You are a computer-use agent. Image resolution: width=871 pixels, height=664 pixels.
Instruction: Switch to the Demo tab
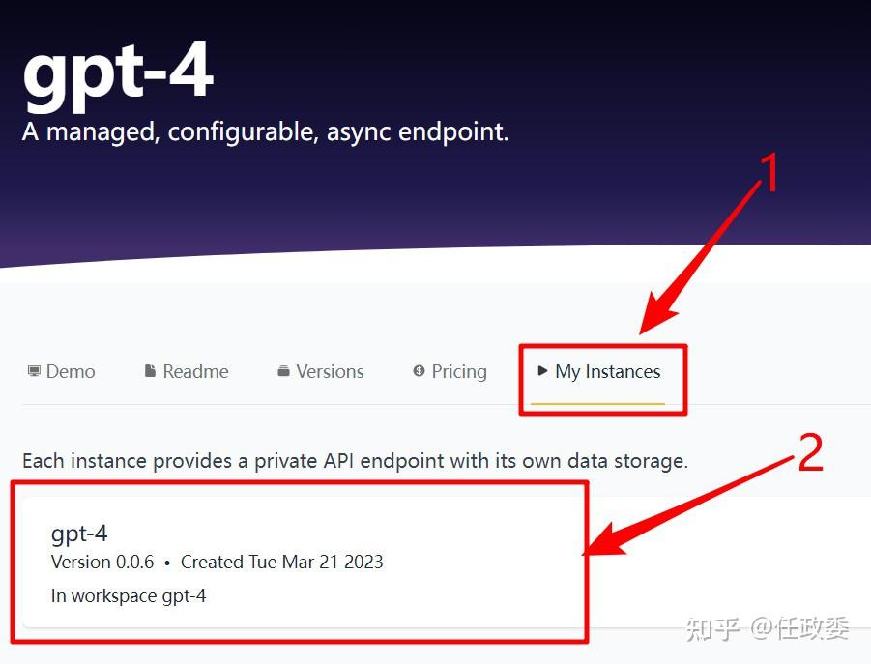(62, 371)
